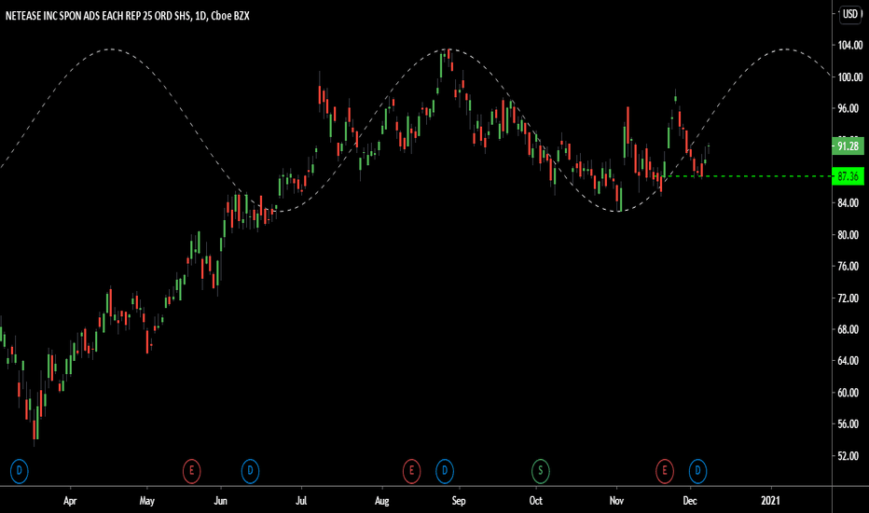Click the May label on time axis

click(x=147, y=501)
